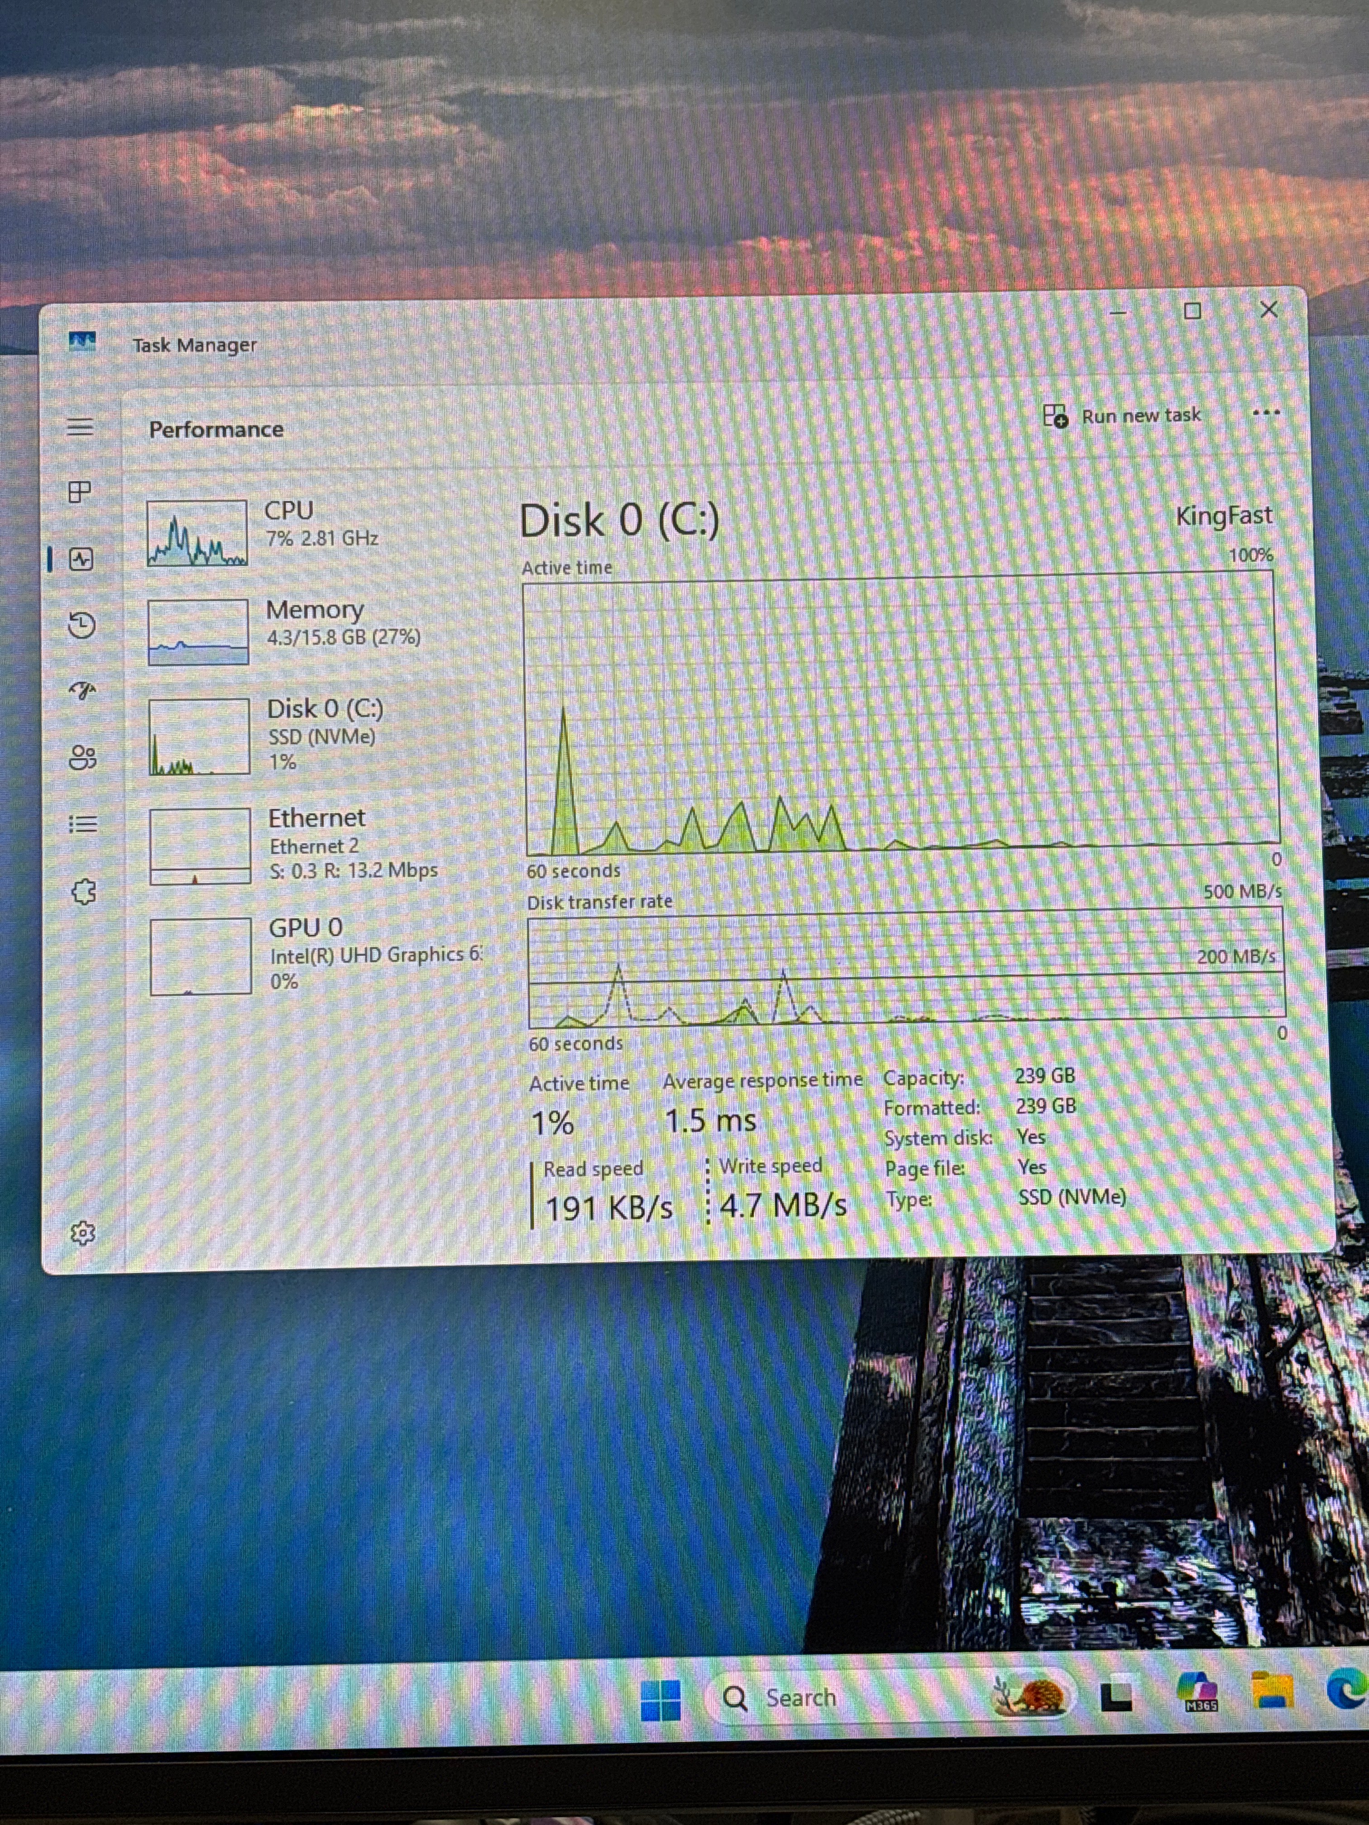The height and width of the screenshot is (1825, 1369).
Task: Click the Formatted 239 GB value
Action: tap(1045, 1106)
